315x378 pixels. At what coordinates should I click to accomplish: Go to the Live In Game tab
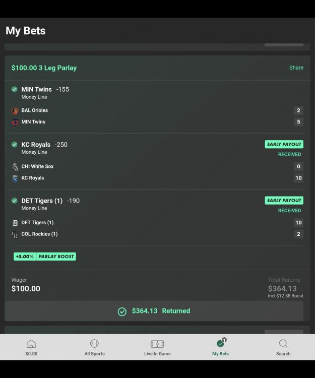pos(157,347)
